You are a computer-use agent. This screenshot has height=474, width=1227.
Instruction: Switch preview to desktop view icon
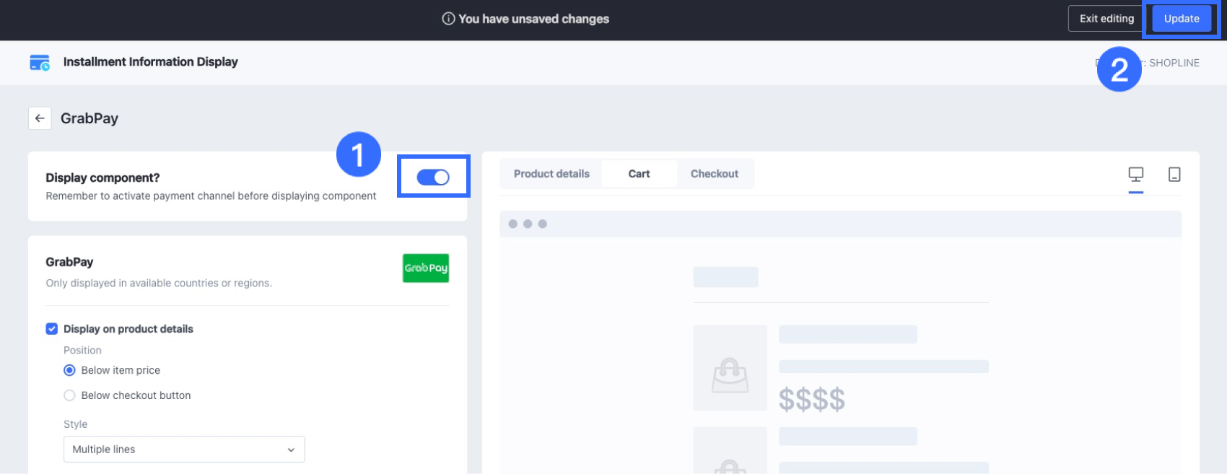1135,174
